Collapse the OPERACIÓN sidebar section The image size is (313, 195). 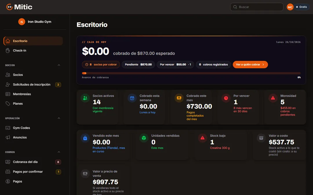pyautogui.click(x=59, y=118)
